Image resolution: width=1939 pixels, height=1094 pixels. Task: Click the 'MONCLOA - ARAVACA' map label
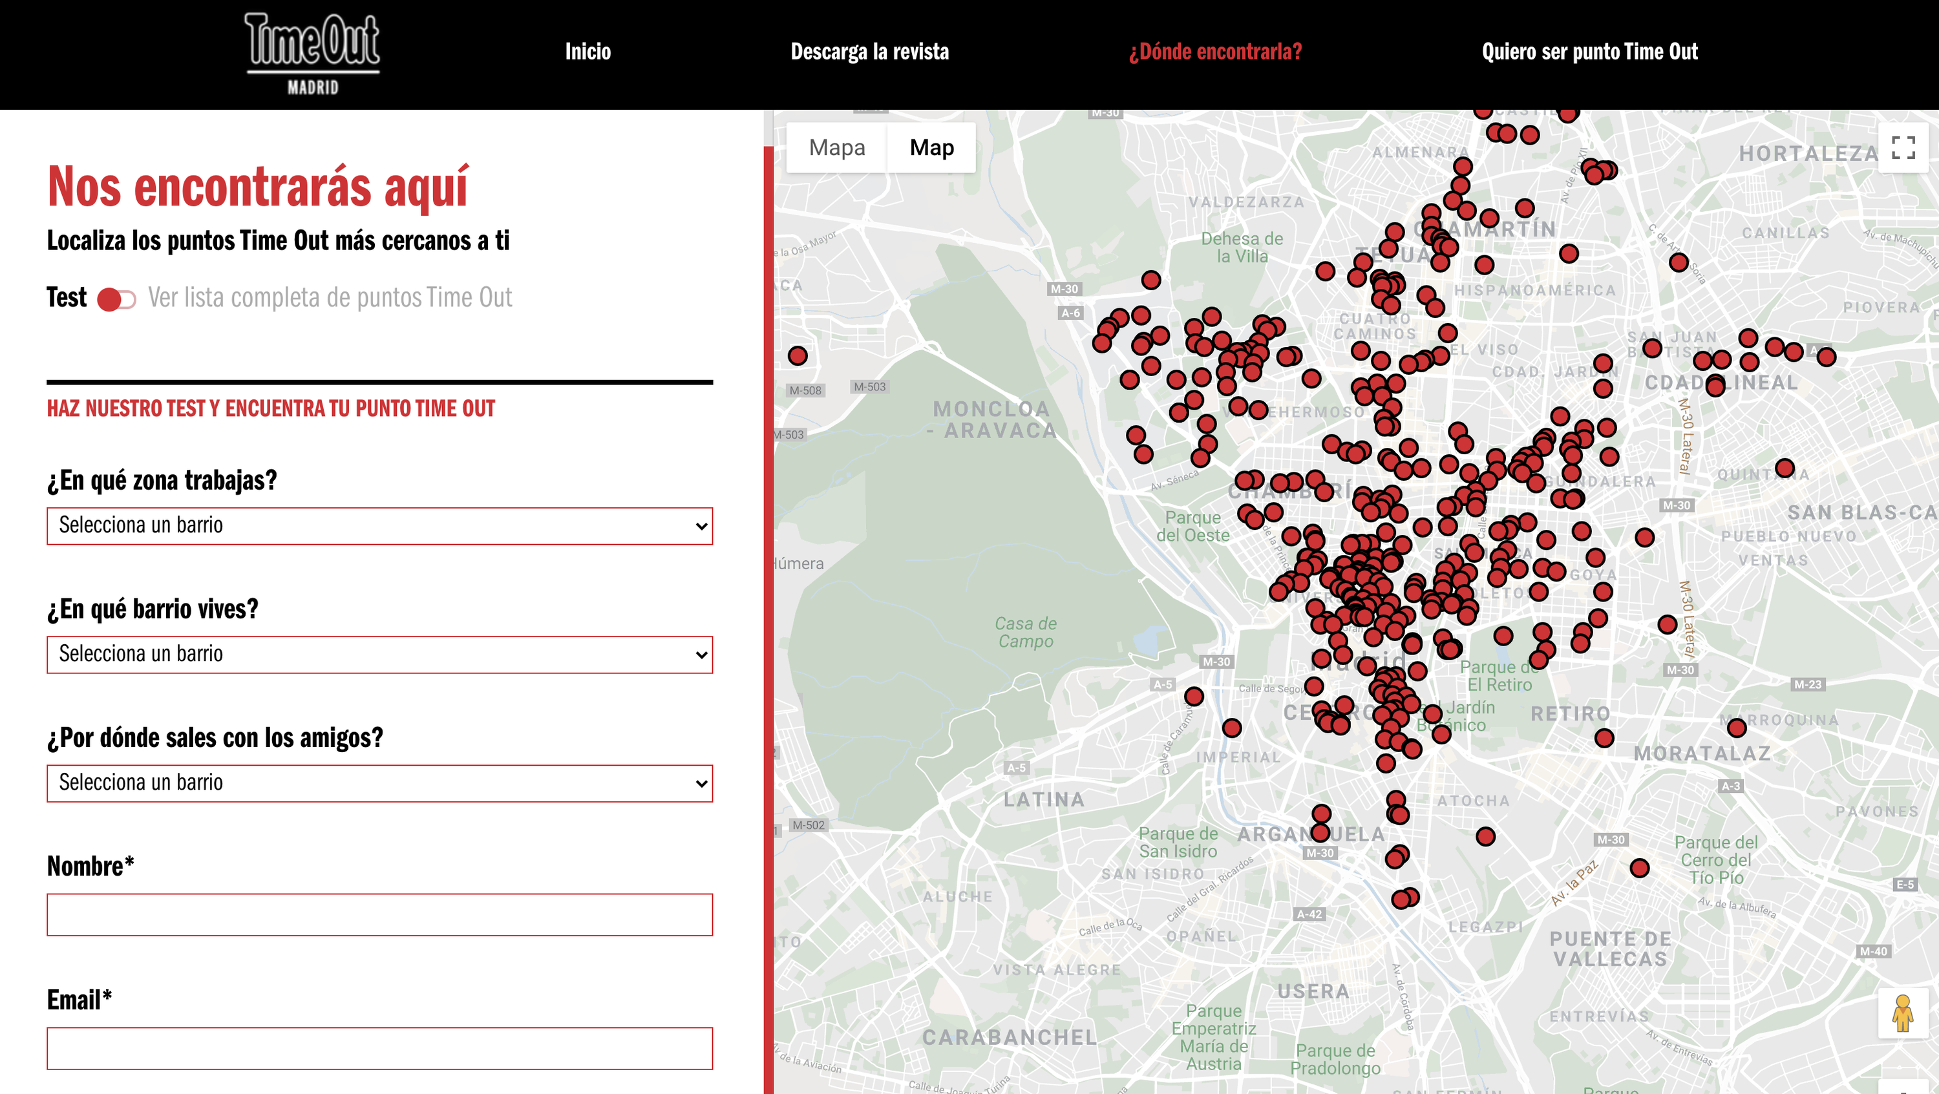tap(992, 419)
